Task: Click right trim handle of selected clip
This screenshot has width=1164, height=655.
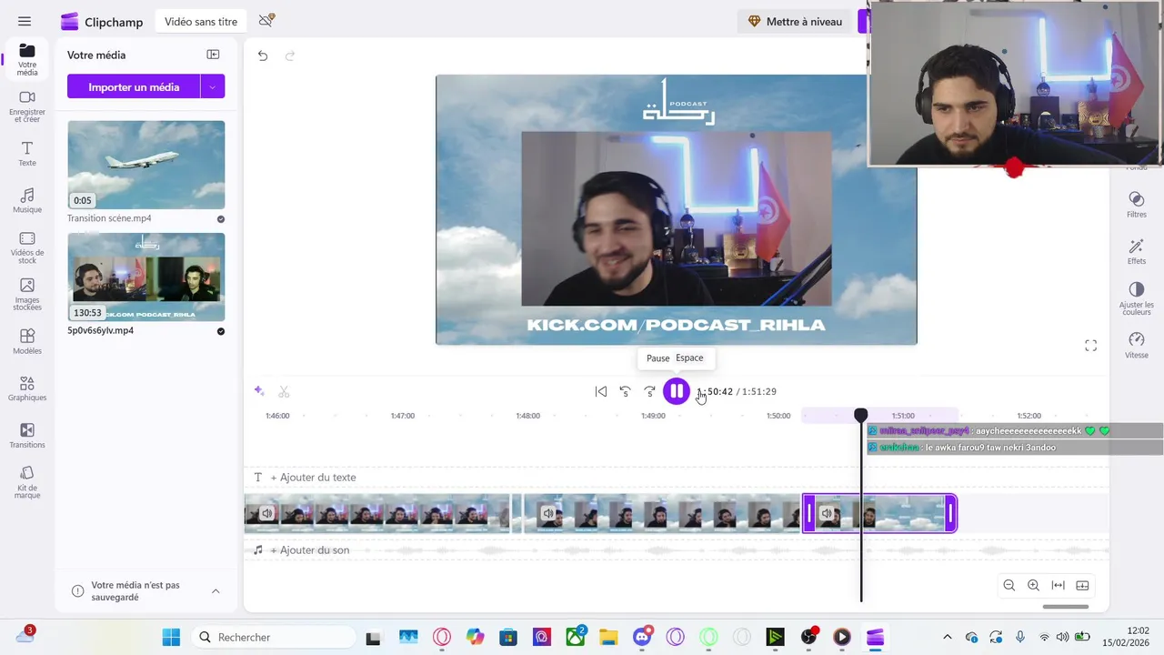Action: click(x=950, y=514)
